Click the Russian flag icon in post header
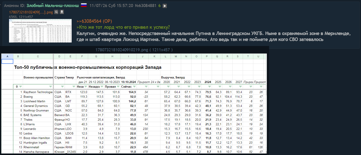The height and width of the screenshot is (155, 361). tap(84, 5)
